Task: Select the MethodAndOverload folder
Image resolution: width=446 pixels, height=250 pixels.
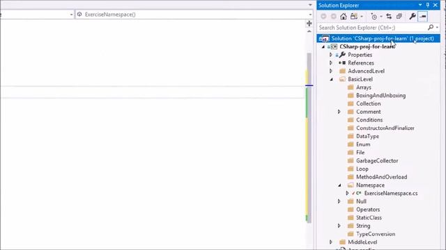Action: [381, 177]
